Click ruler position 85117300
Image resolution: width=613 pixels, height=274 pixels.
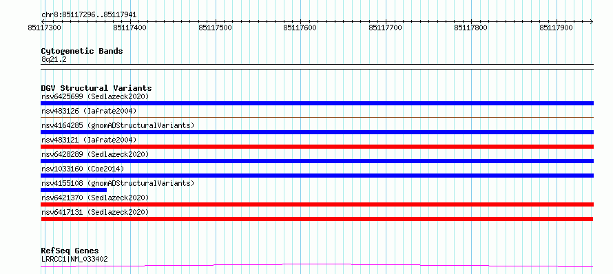[x=45, y=28]
